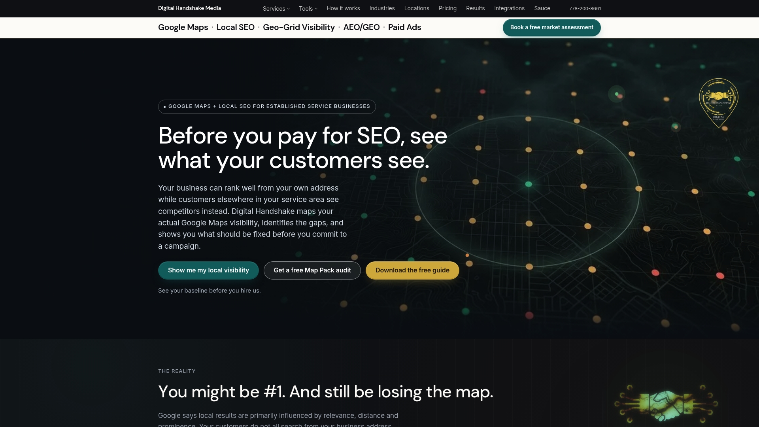Screen dimensions: 759x427
Task: Click the Geo-Grid Visibility text
Action: (x=299, y=27)
